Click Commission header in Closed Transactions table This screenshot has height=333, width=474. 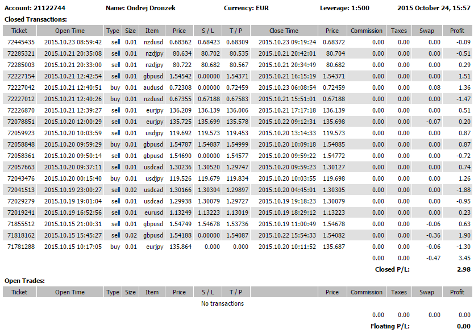pyautogui.click(x=367, y=31)
